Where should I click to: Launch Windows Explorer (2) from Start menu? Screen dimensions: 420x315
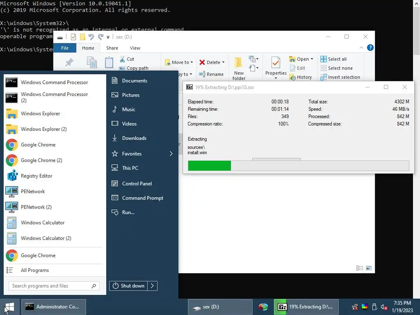54,129
